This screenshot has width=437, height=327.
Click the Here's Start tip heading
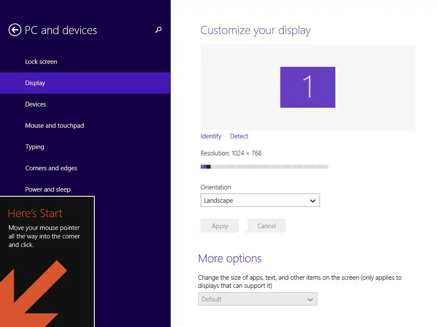click(x=35, y=213)
